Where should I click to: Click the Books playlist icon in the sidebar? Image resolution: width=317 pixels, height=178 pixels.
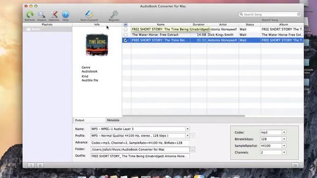coord(28,30)
